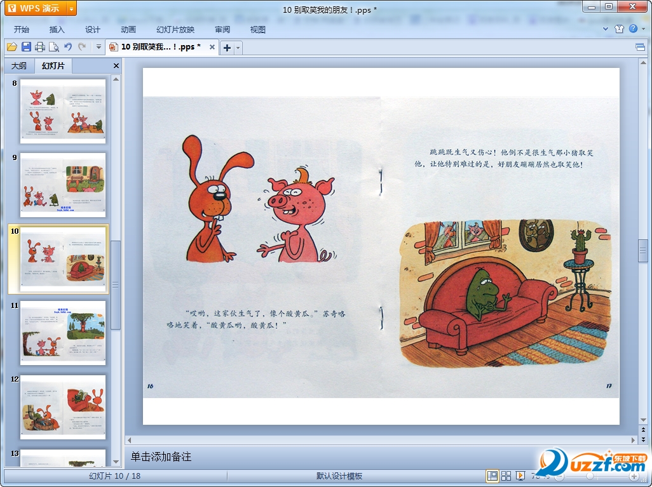
Task: Open the 设计 ribbon tab
Action: [93, 29]
